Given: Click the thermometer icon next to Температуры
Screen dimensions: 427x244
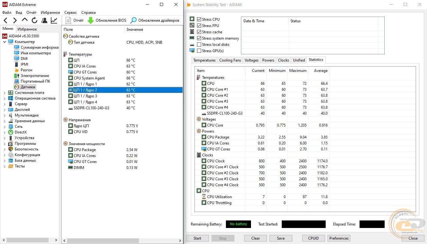Looking at the screenshot, I should (65, 54).
